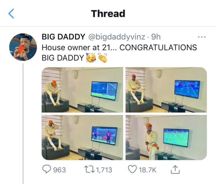Tap the 963 replies count

tap(60, 170)
